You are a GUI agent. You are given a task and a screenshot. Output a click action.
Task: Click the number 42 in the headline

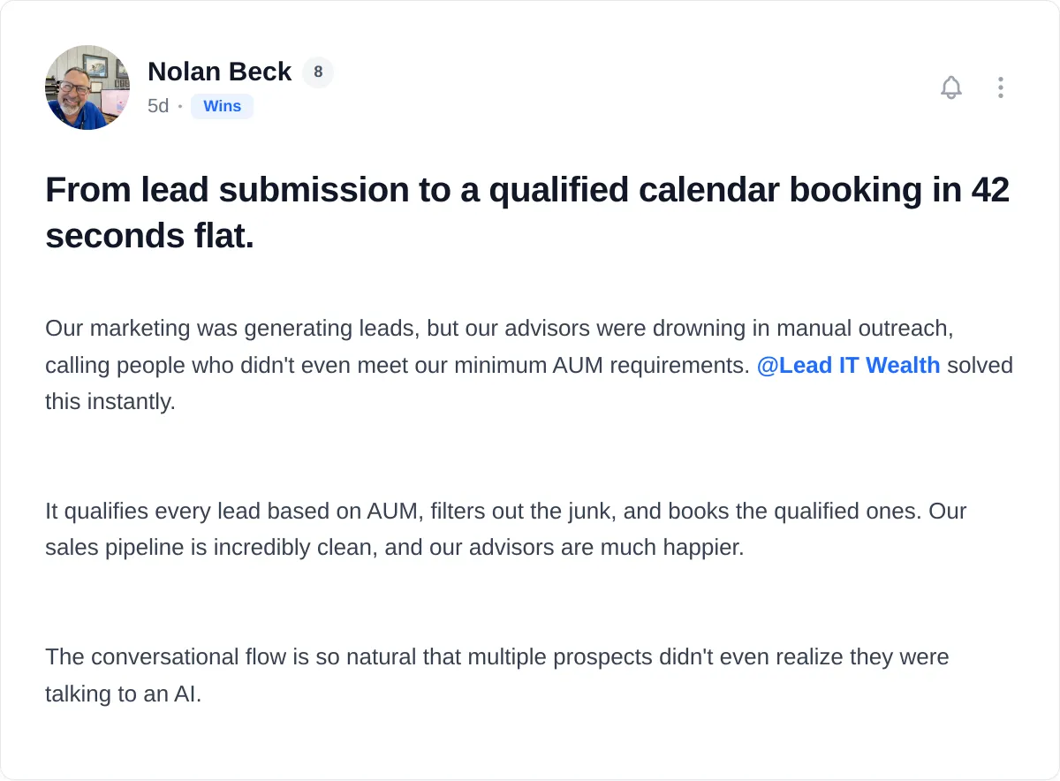point(990,190)
